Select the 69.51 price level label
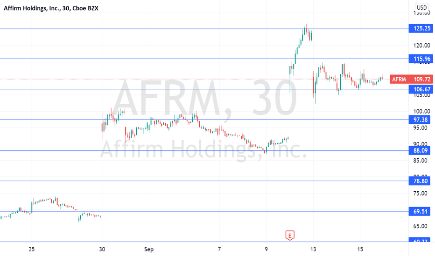 point(420,211)
